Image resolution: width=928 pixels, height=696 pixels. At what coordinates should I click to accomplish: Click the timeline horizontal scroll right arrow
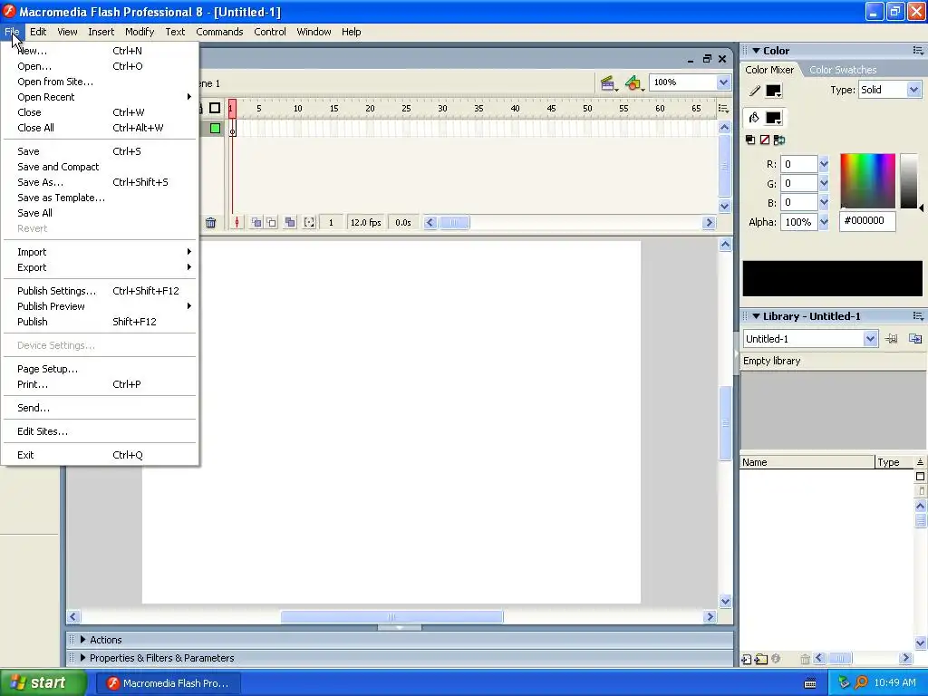coord(709,223)
